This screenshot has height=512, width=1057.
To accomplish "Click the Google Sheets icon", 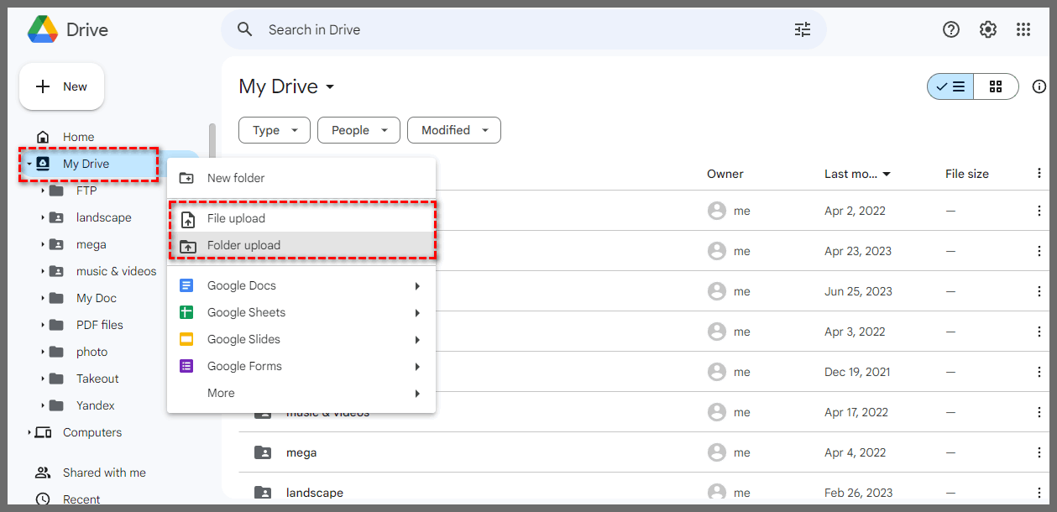I will [186, 311].
